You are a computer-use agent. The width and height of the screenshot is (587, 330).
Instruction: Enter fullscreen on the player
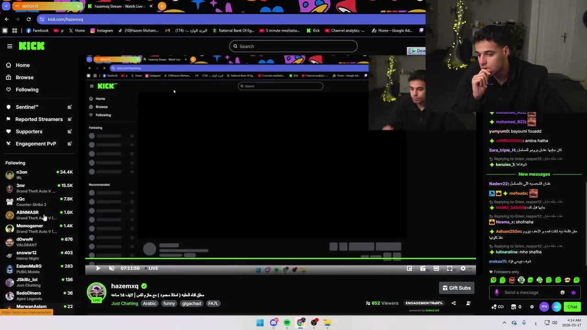449,269
